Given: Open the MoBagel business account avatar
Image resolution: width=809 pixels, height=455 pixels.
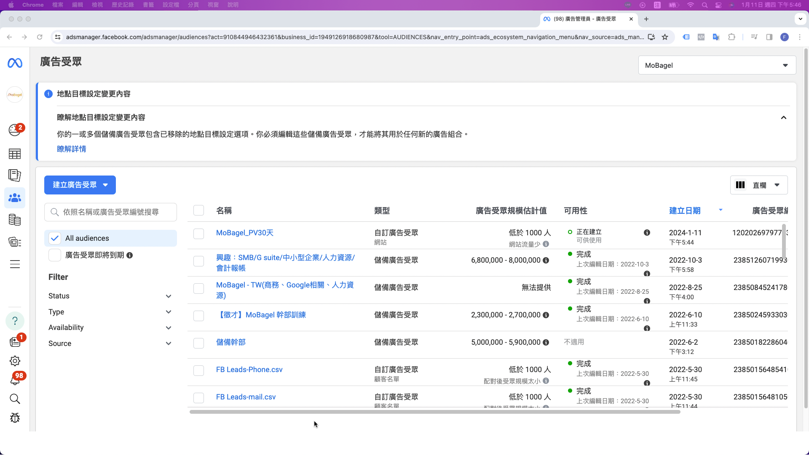Looking at the screenshot, I should click(x=15, y=95).
